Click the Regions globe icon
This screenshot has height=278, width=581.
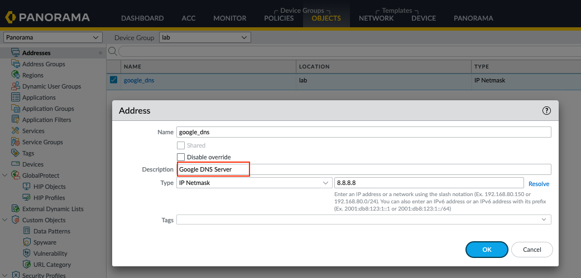click(16, 75)
